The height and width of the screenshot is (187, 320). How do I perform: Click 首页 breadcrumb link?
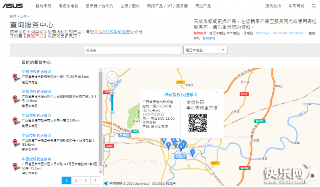click(x=13, y=16)
